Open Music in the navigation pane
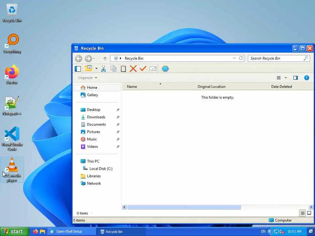 [x=97, y=139]
